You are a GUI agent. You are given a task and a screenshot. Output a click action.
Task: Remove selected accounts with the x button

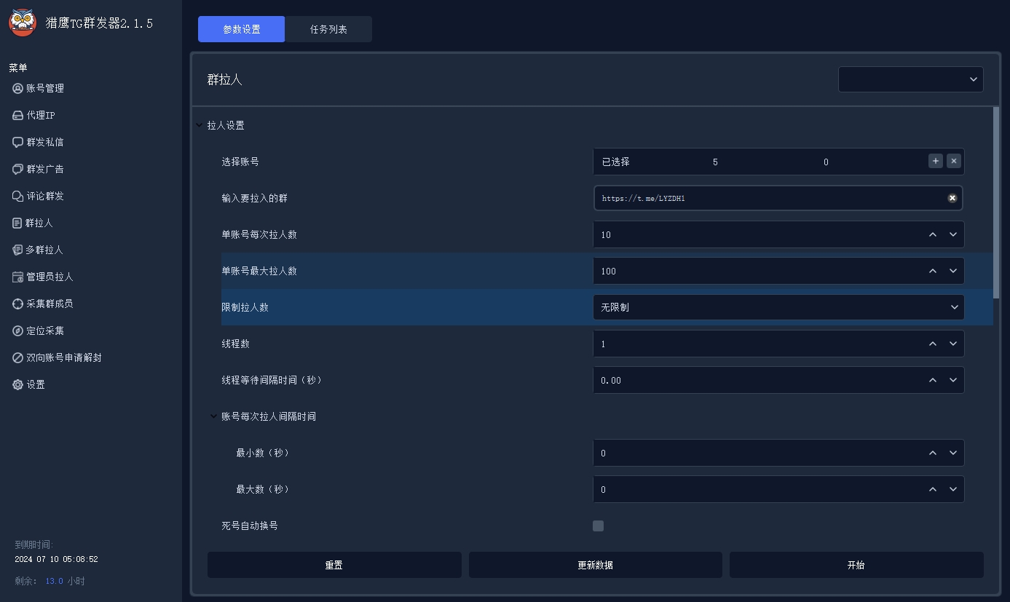pyautogui.click(x=954, y=161)
